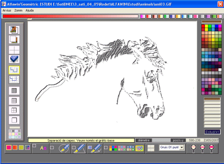Pick the bright red swatch in the color palette
The image size is (224, 164).
203,26
